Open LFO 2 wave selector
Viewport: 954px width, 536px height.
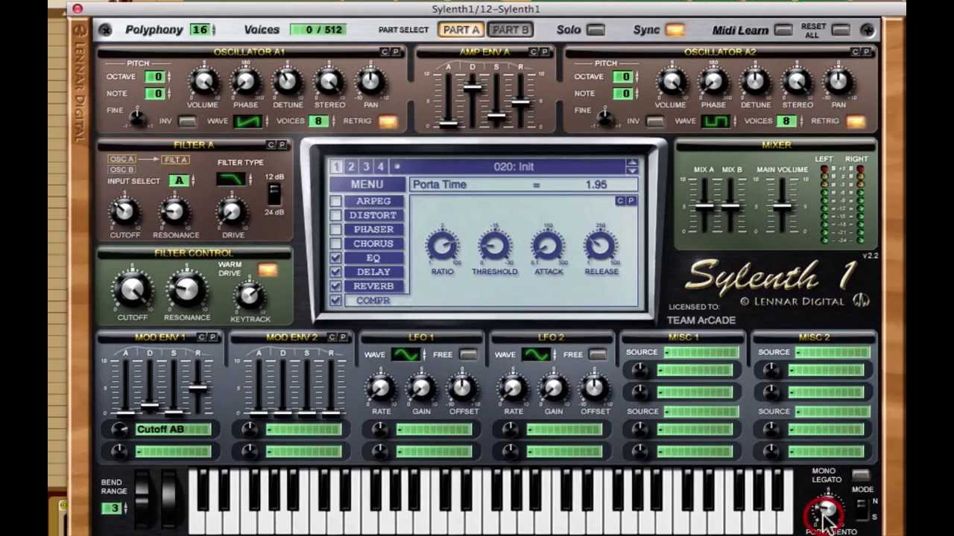pyautogui.click(x=536, y=354)
